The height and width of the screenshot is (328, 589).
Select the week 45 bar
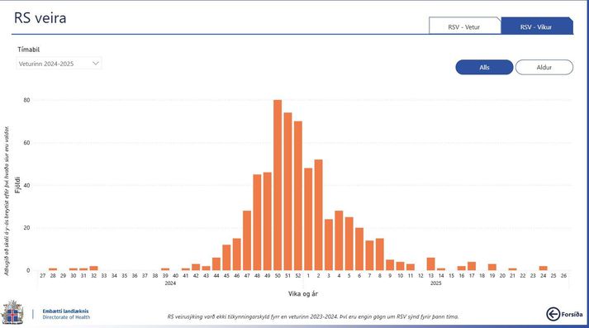226,258
